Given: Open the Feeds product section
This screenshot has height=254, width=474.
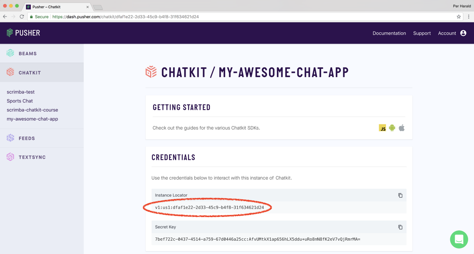Looking at the screenshot, I should 42,138.
